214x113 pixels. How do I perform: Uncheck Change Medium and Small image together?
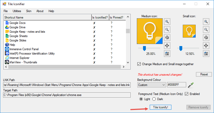(x=139, y=64)
